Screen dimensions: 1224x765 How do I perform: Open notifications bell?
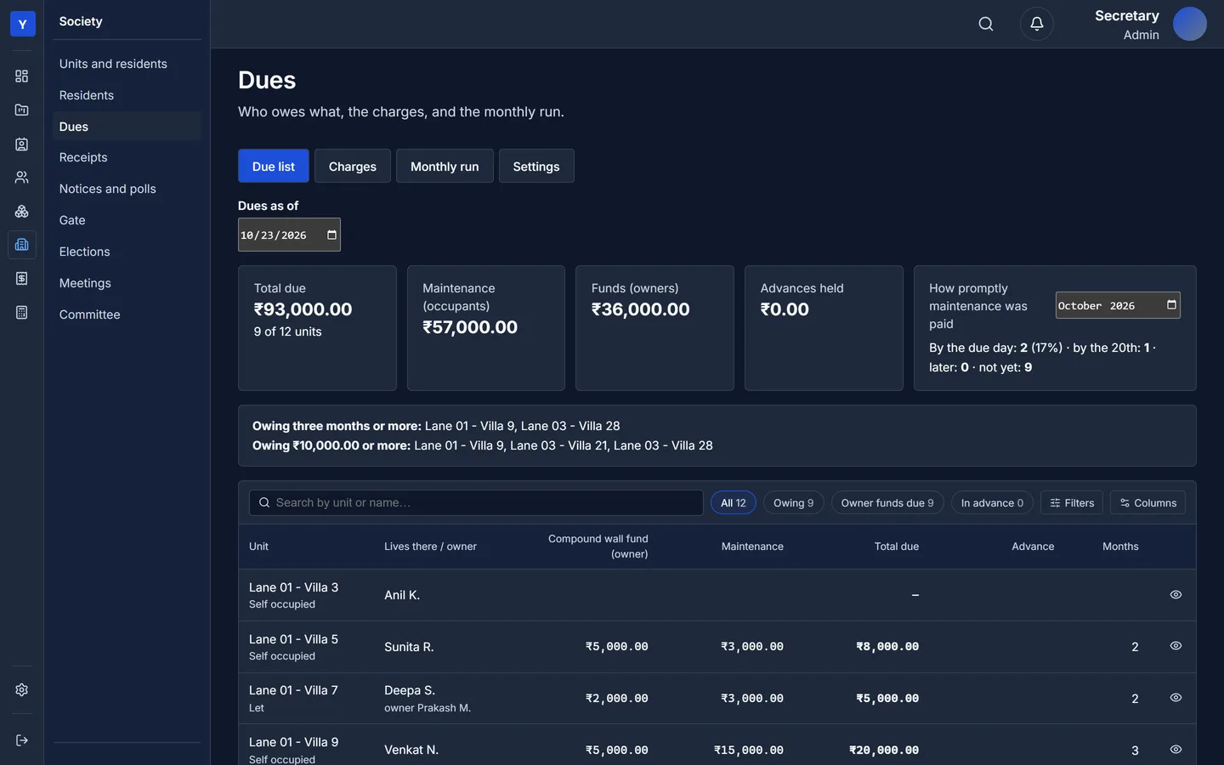[x=1037, y=24]
